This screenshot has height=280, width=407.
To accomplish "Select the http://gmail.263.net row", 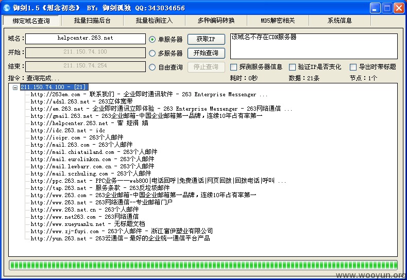I will 146,116.
